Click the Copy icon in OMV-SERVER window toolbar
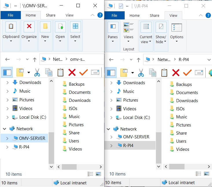Viewport: 212px width, 187px height. [x=49, y=72]
